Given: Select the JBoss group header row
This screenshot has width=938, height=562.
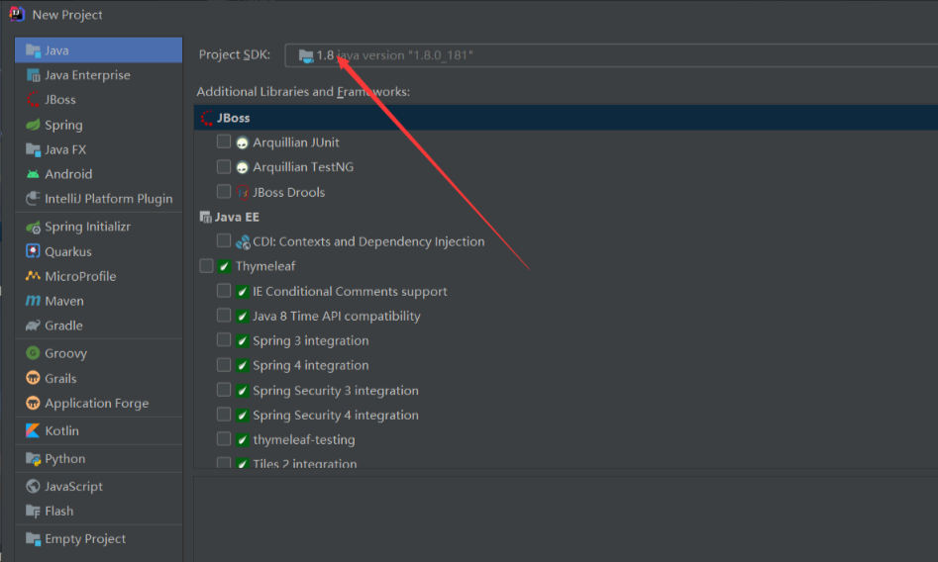Looking at the screenshot, I should click(x=566, y=118).
